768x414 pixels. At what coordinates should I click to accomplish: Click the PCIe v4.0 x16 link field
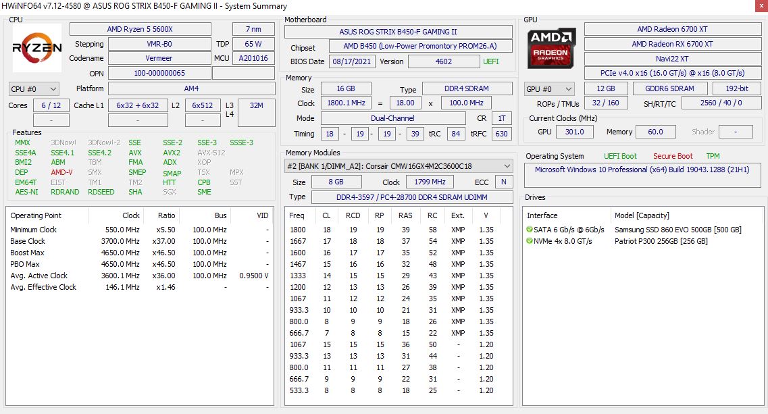point(673,73)
